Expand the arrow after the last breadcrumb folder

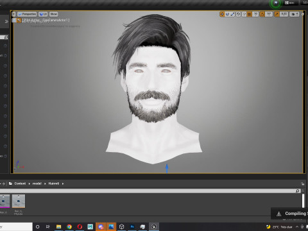coord(63,184)
